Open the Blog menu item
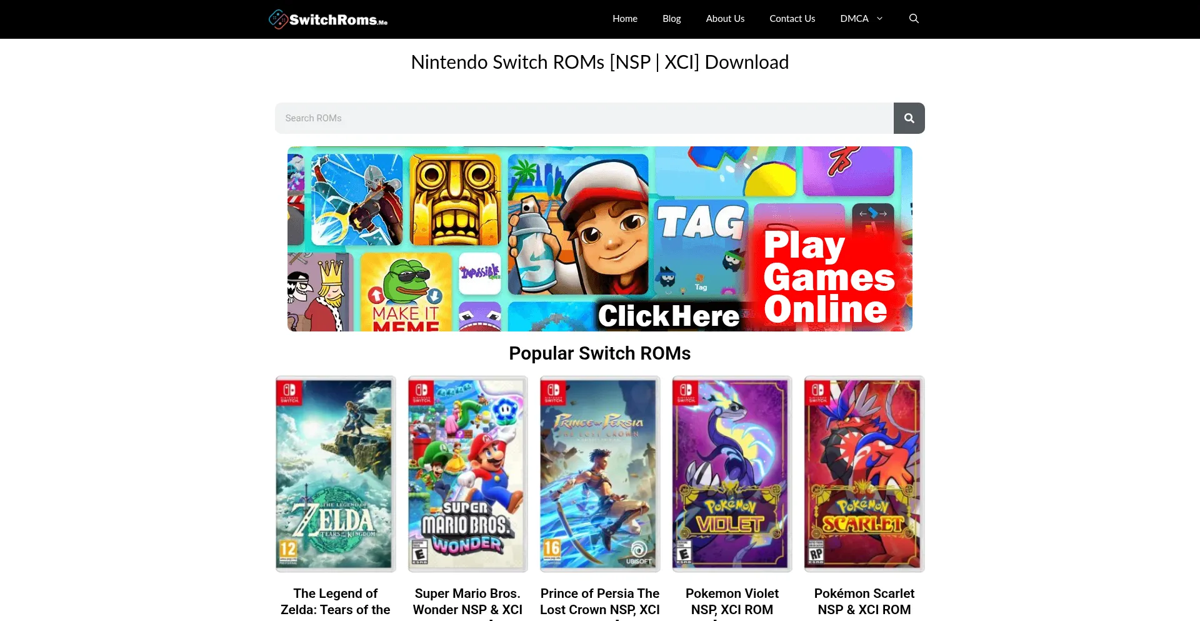The height and width of the screenshot is (621, 1200). pos(671,19)
